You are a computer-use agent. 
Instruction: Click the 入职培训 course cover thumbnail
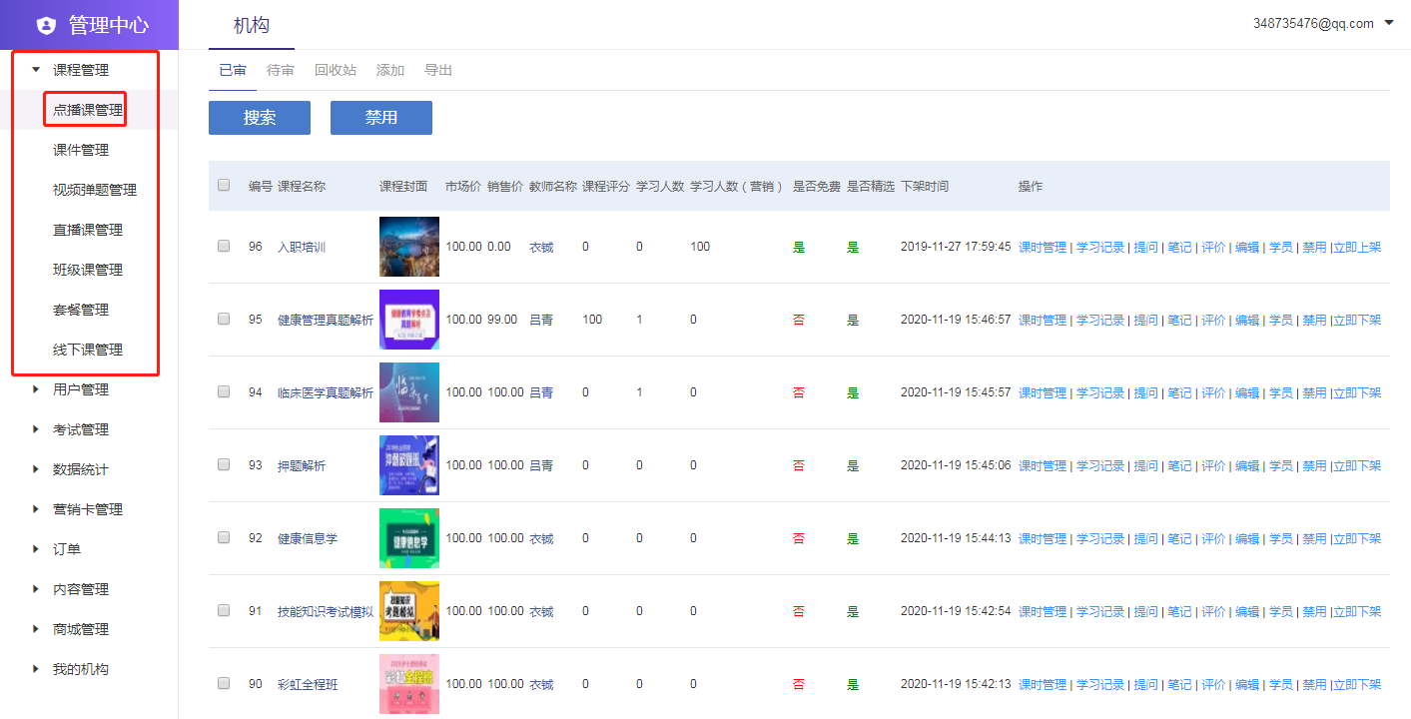pos(408,247)
